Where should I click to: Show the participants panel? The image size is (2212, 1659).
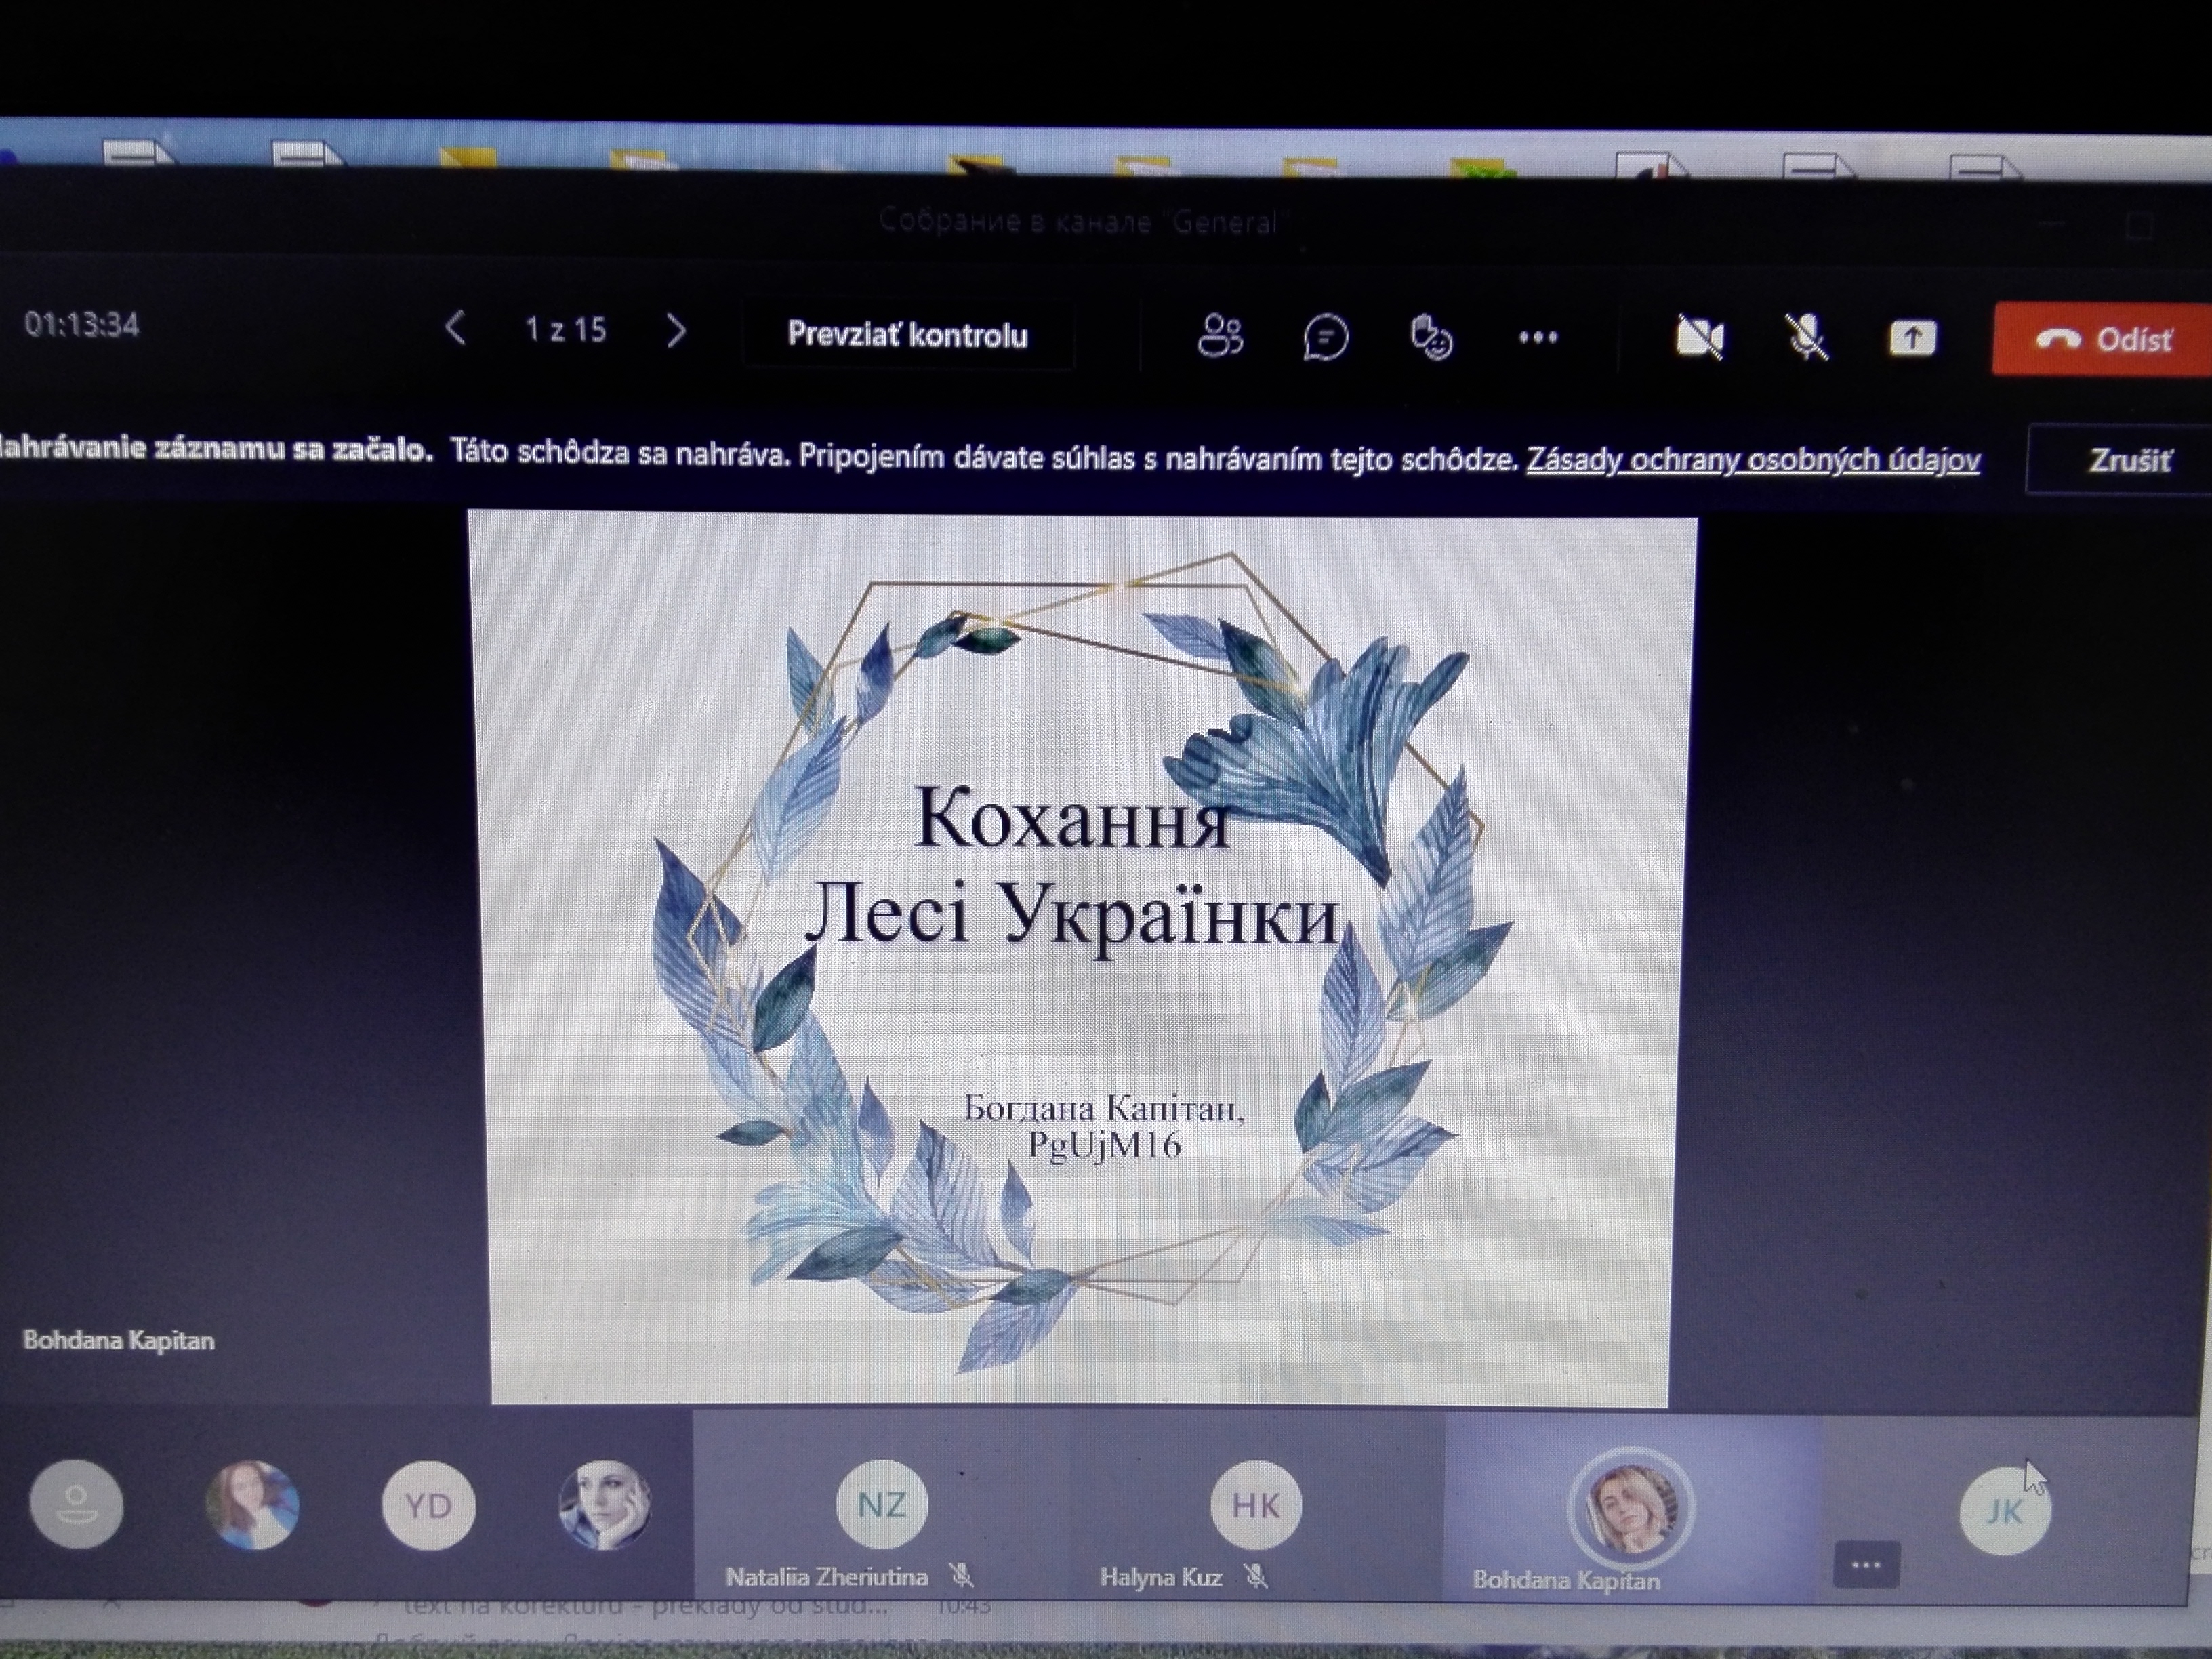point(1220,336)
